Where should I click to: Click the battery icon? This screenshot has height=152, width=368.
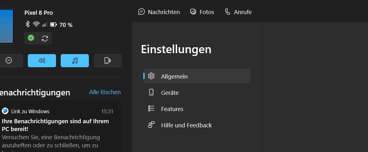coord(54,24)
